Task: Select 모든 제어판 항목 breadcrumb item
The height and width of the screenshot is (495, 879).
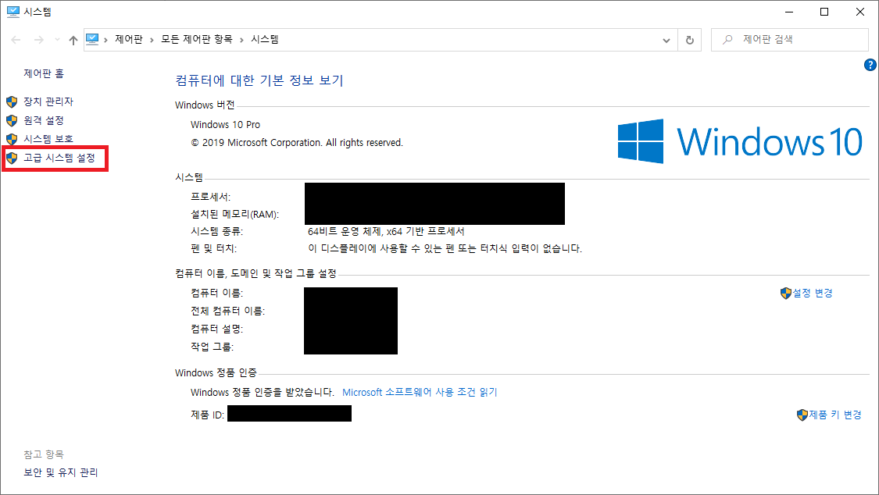Action: pyautogui.click(x=197, y=39)
